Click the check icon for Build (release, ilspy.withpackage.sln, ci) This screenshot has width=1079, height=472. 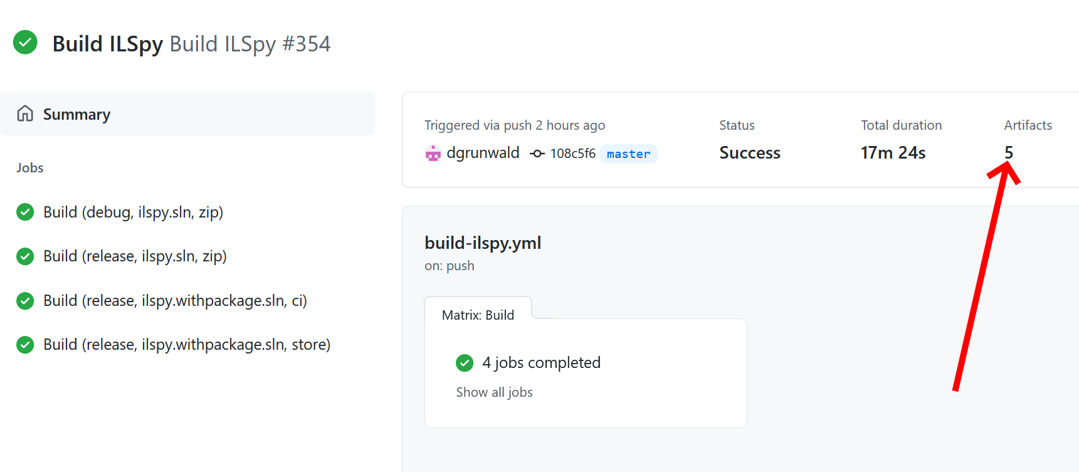(x=24, y=300)
